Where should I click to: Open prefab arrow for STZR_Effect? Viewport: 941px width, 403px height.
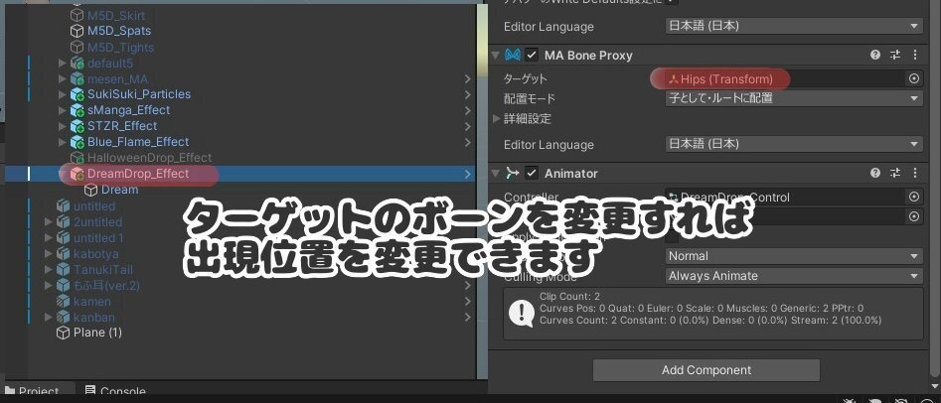pos(468,126)
